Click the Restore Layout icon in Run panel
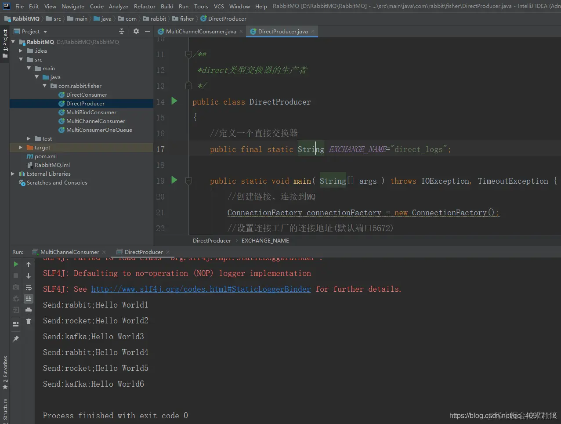 [16, 324]
